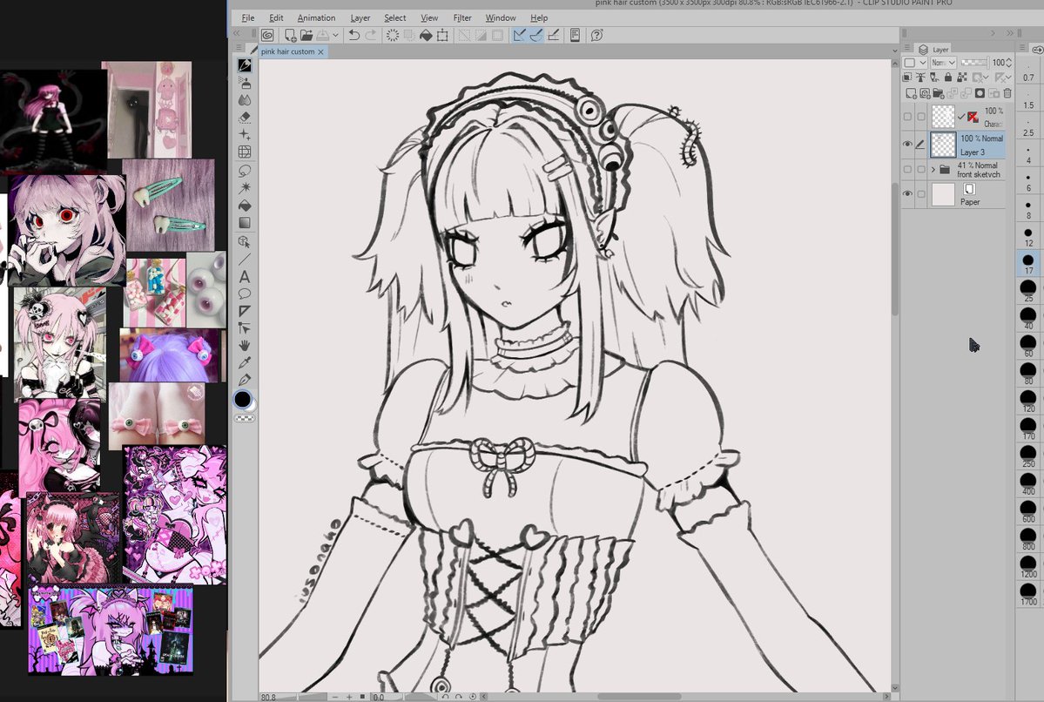Viewport: 1044px width, 702px height.
Task: Toggle Lock Transparent Pixels
Action: [961, 78]
